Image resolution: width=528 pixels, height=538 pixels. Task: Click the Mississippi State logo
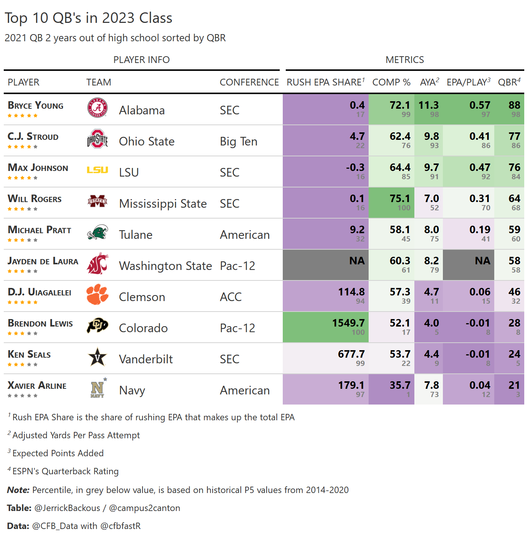97,202
